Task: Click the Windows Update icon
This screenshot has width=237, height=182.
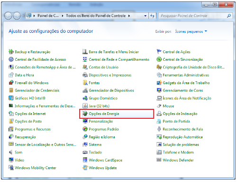Action: click(x=85, y=168)
